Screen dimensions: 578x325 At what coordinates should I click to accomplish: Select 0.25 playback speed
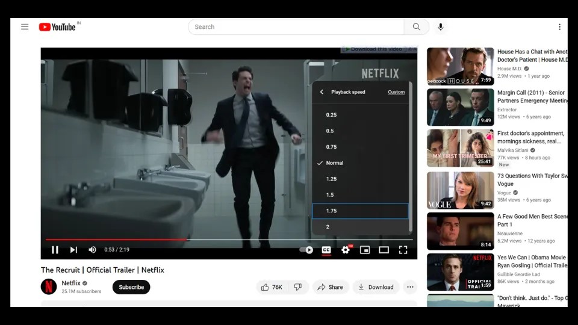pyautogui.click(x=360, y=114)
